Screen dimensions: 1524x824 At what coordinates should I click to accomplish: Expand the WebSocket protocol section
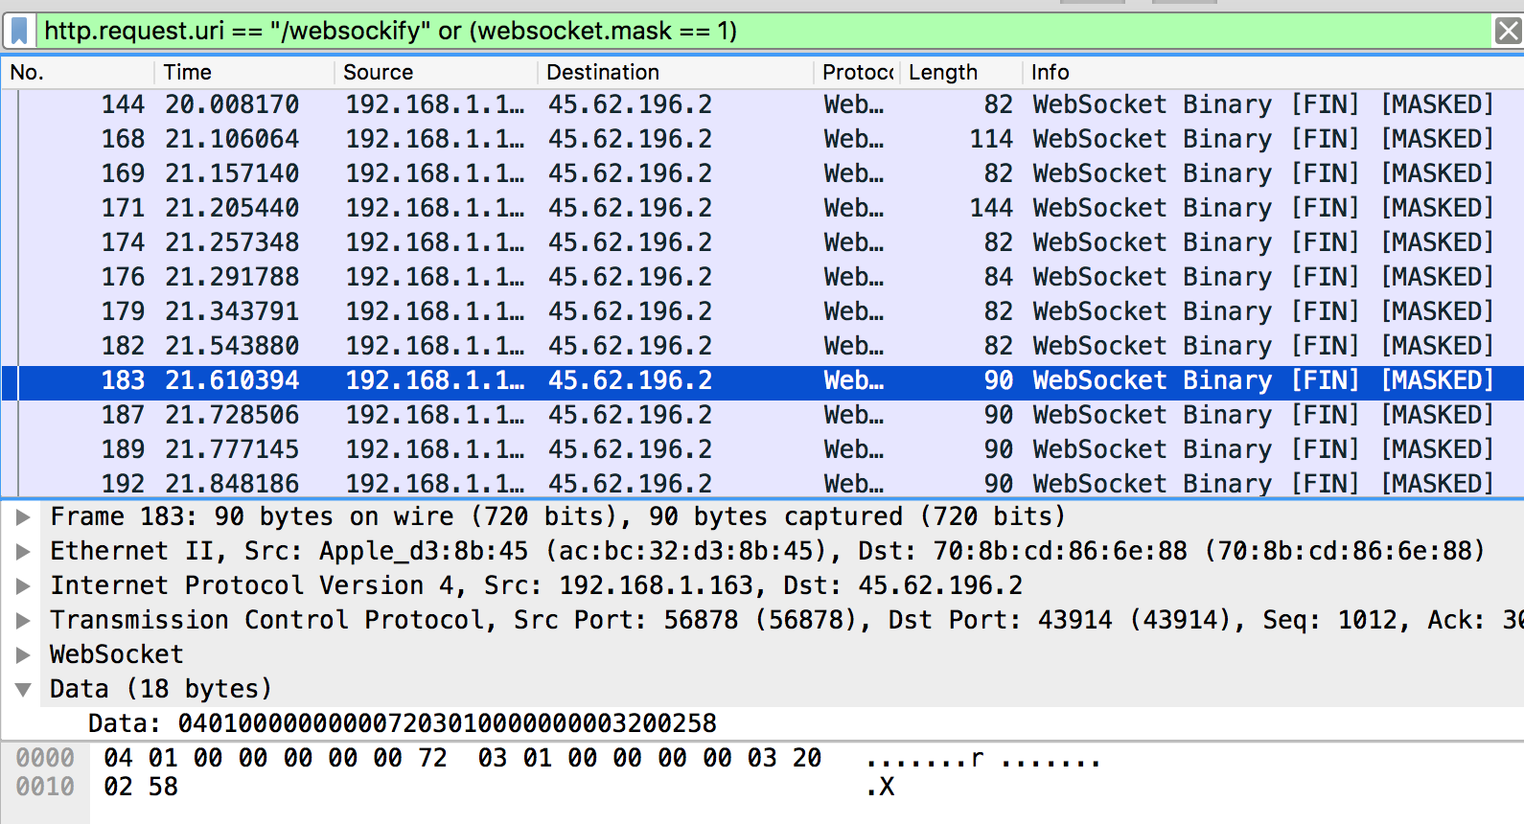(x=23, y=655)
